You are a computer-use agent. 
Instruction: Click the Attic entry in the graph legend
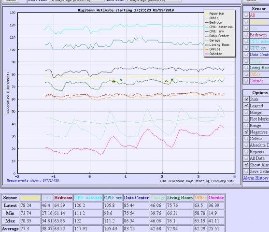212,18
